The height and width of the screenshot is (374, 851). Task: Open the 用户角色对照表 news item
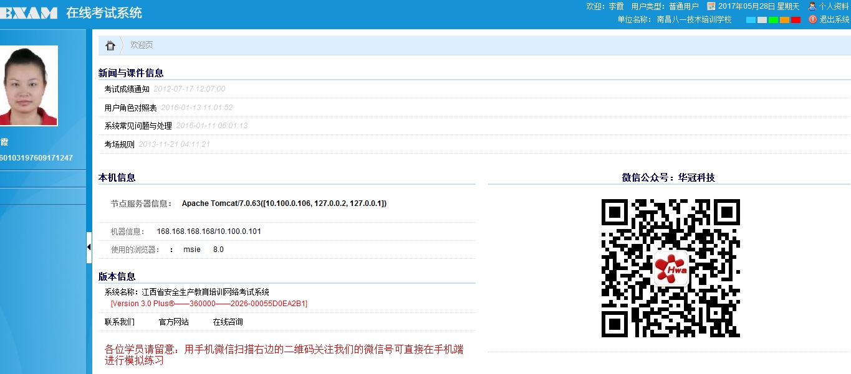tap(131, 108)
